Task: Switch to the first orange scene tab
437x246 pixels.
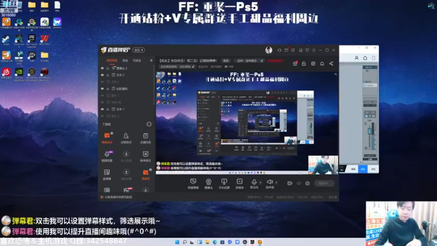Action: coord(112,61)
